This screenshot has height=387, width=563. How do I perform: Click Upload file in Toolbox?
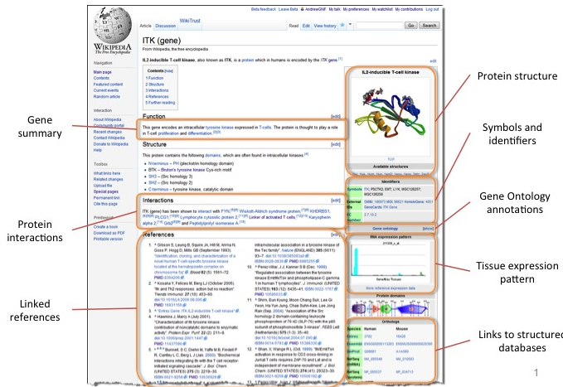tap(103, 186)
